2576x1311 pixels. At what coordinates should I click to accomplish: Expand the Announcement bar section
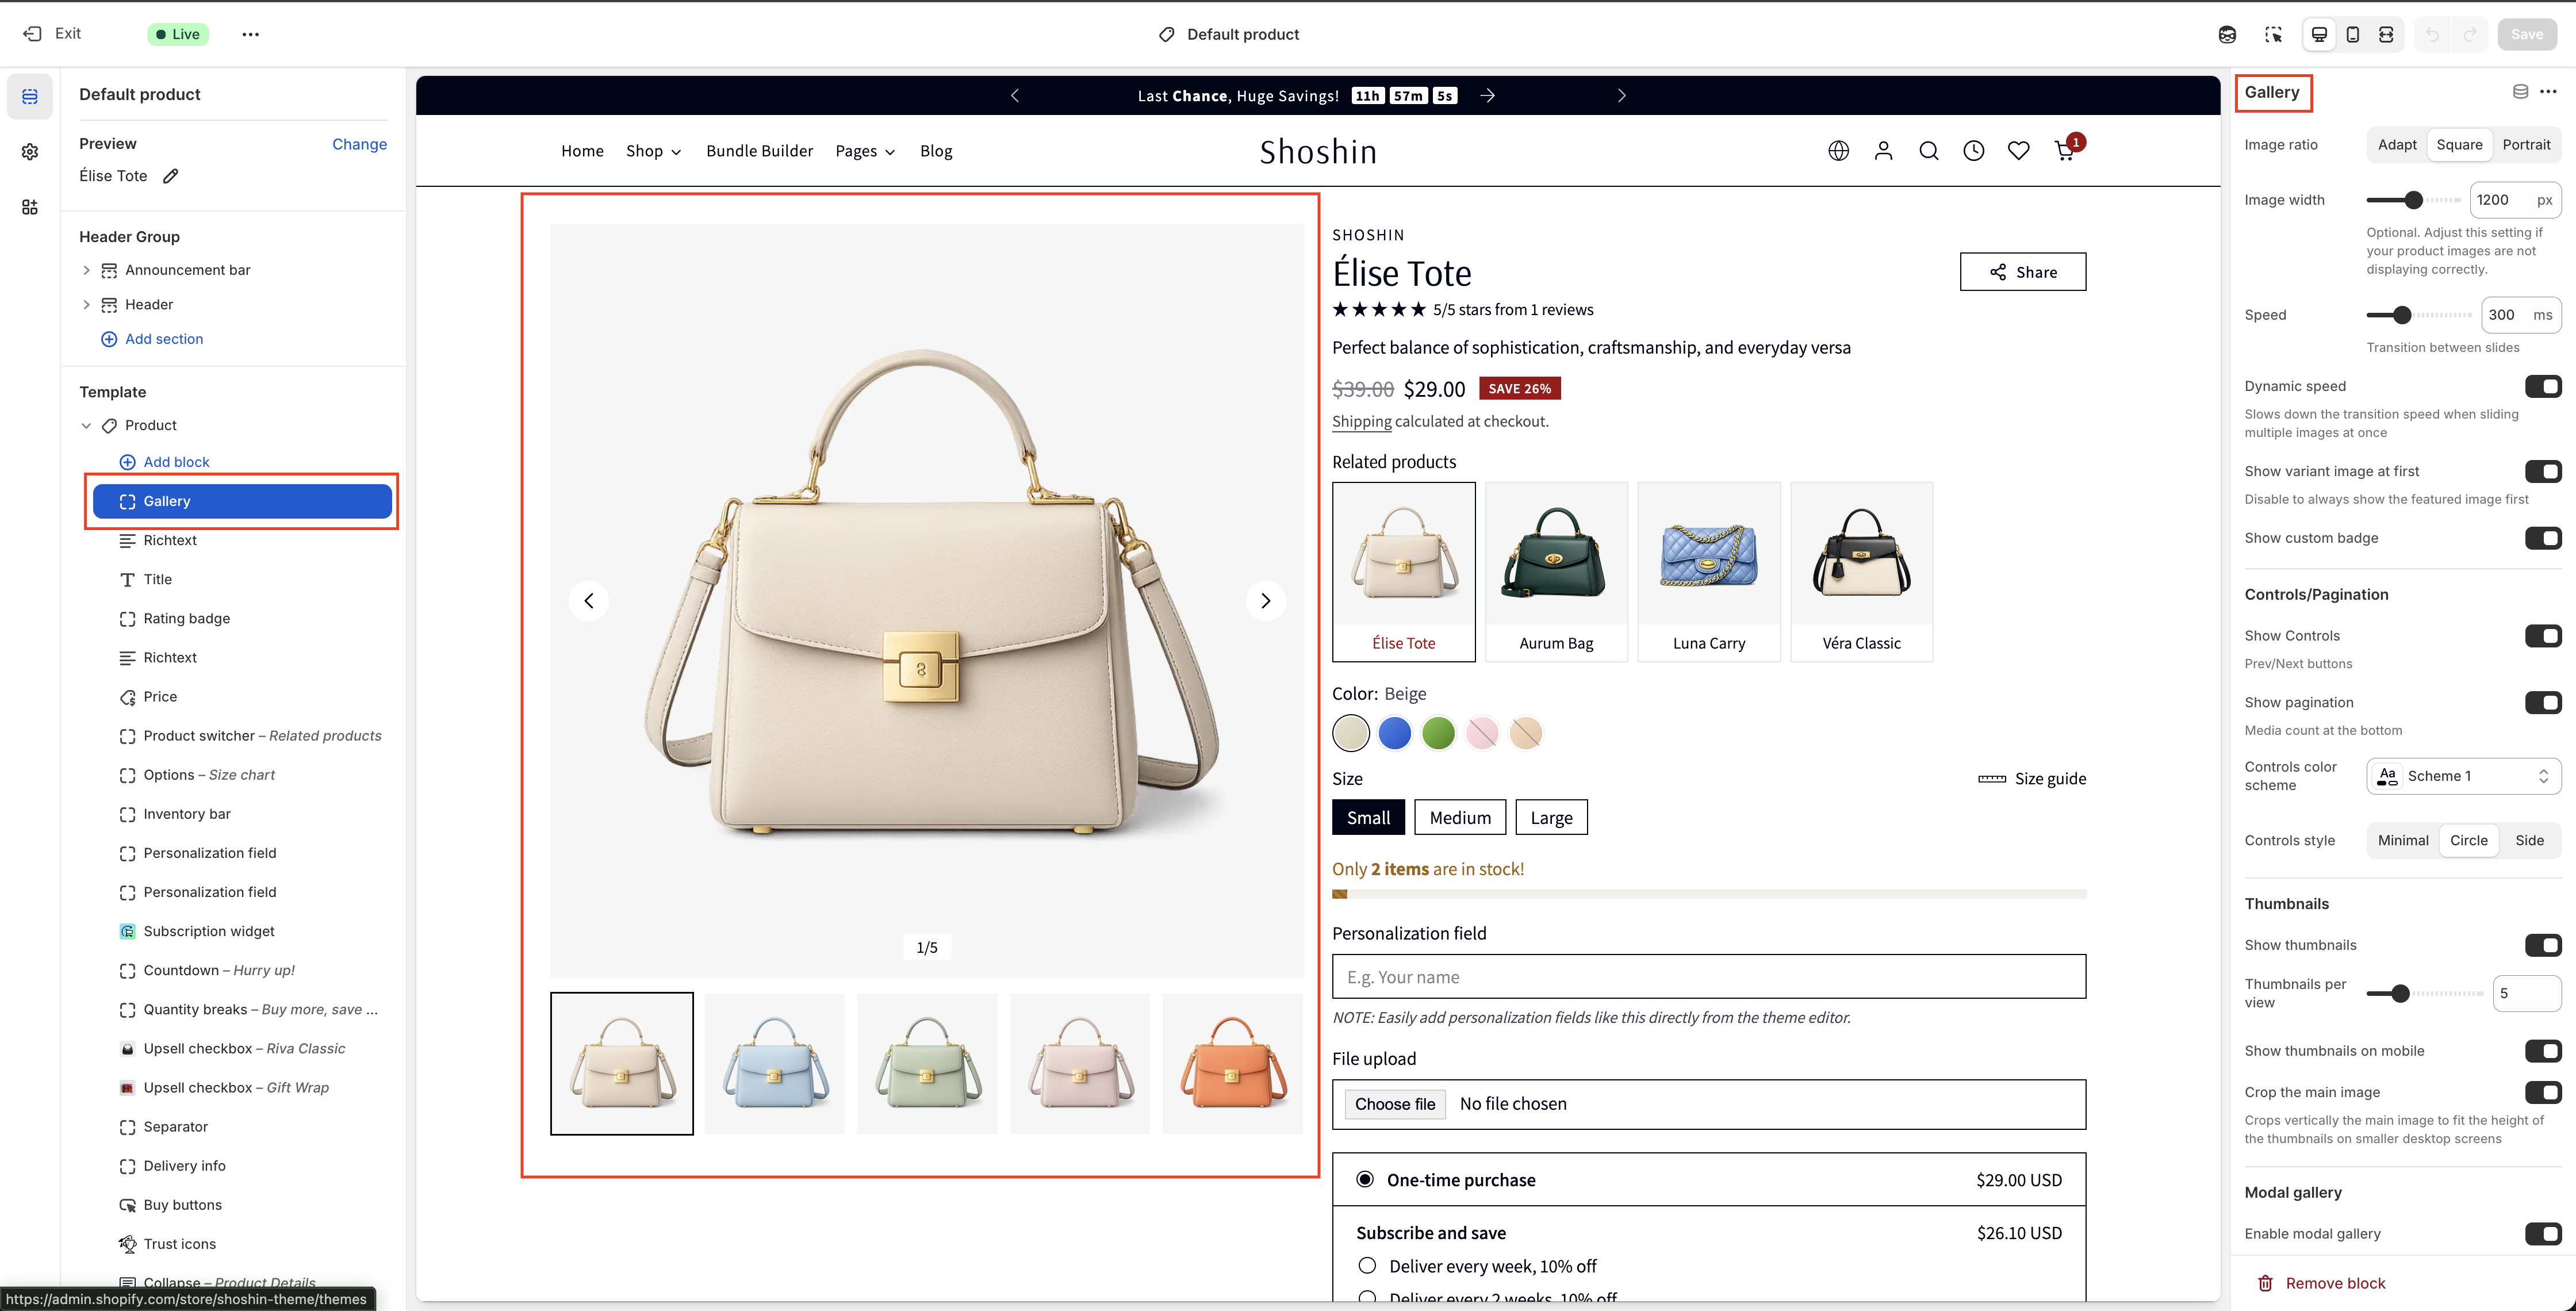[x=86, y=270]
